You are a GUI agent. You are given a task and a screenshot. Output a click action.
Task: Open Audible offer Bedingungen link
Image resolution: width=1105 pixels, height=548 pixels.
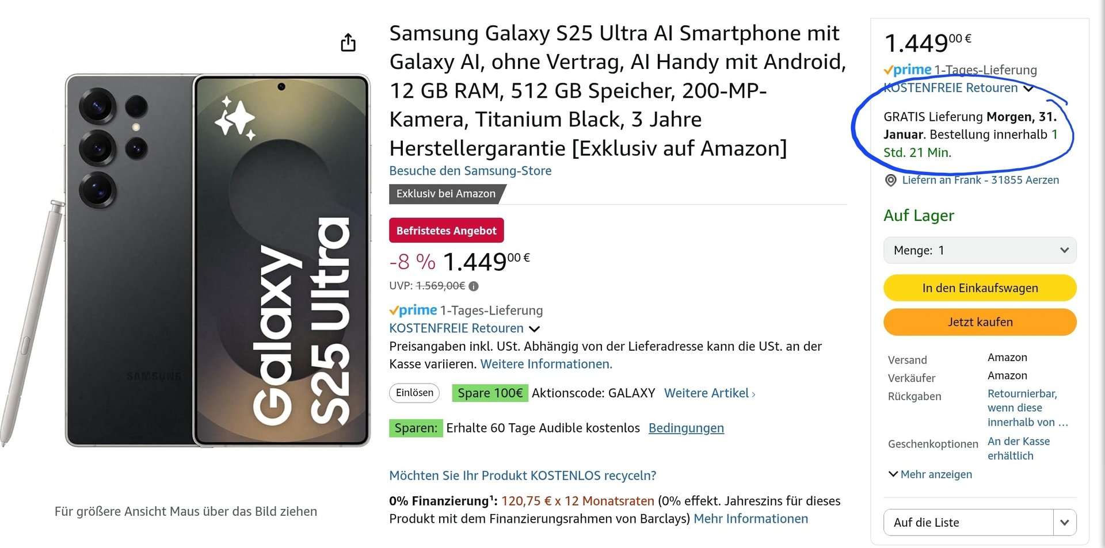click(x=685, y=428)
